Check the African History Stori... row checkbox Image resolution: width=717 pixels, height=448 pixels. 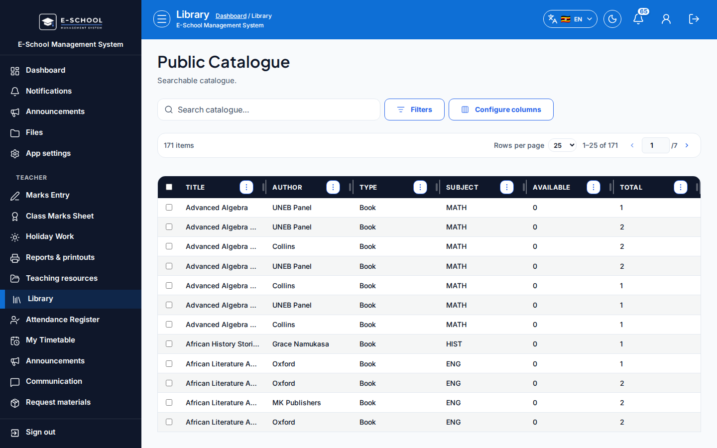pyautogui.click(x=169, y=344)
